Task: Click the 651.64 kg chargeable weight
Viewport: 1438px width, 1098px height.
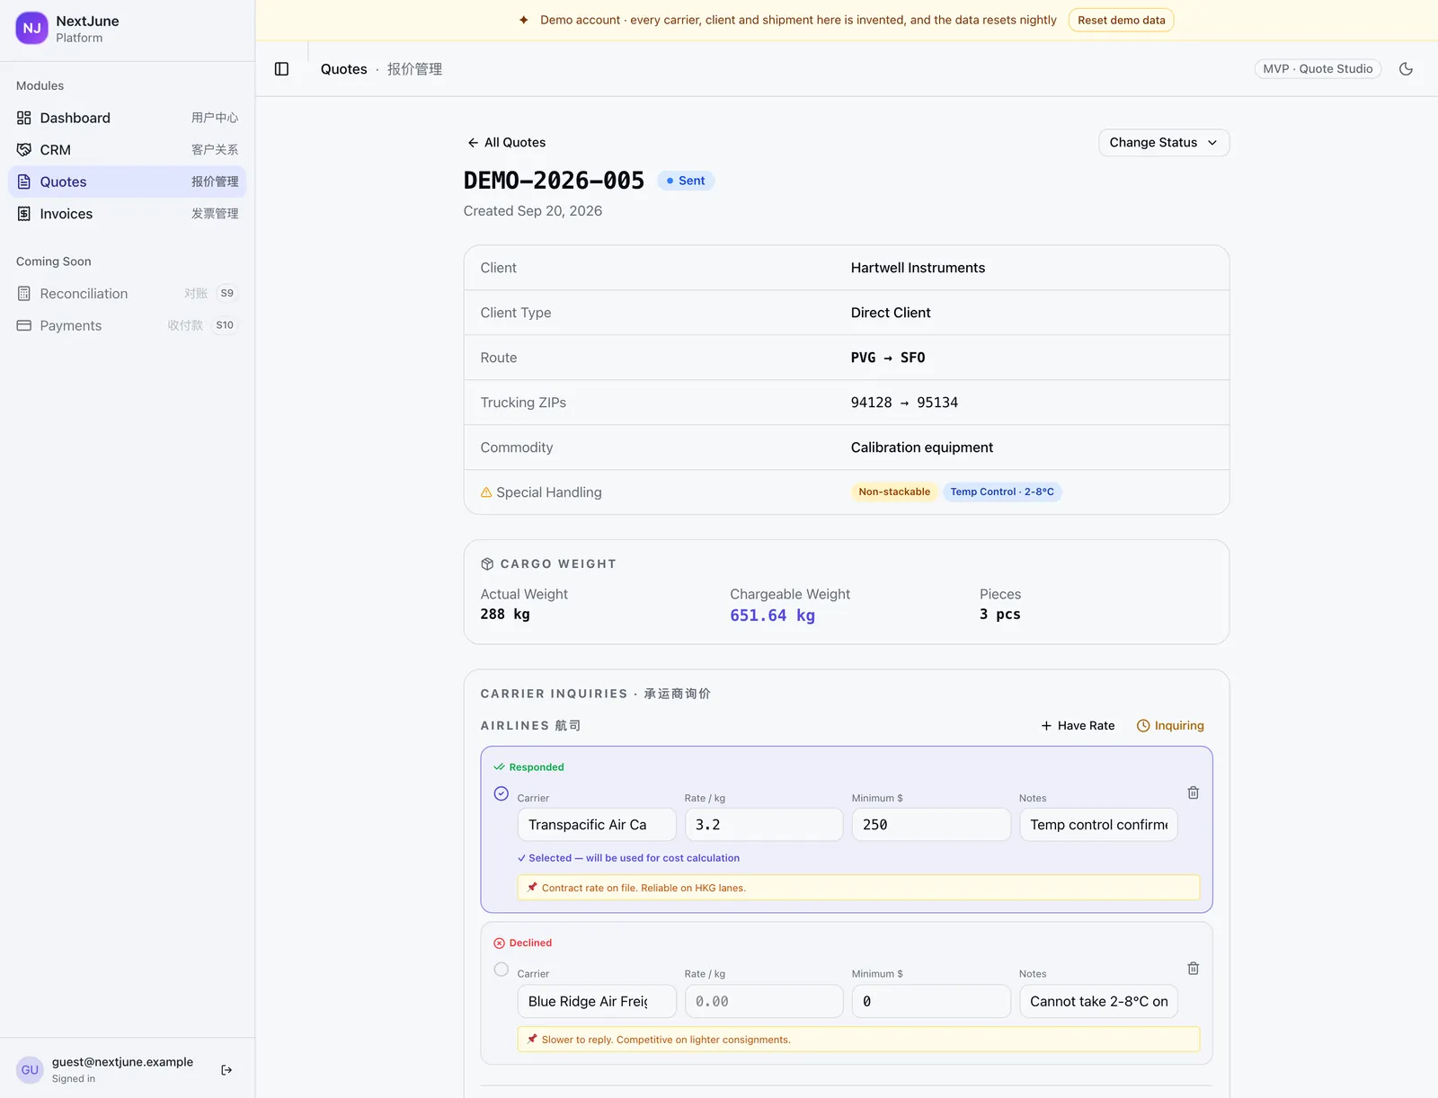Action: 772,615
